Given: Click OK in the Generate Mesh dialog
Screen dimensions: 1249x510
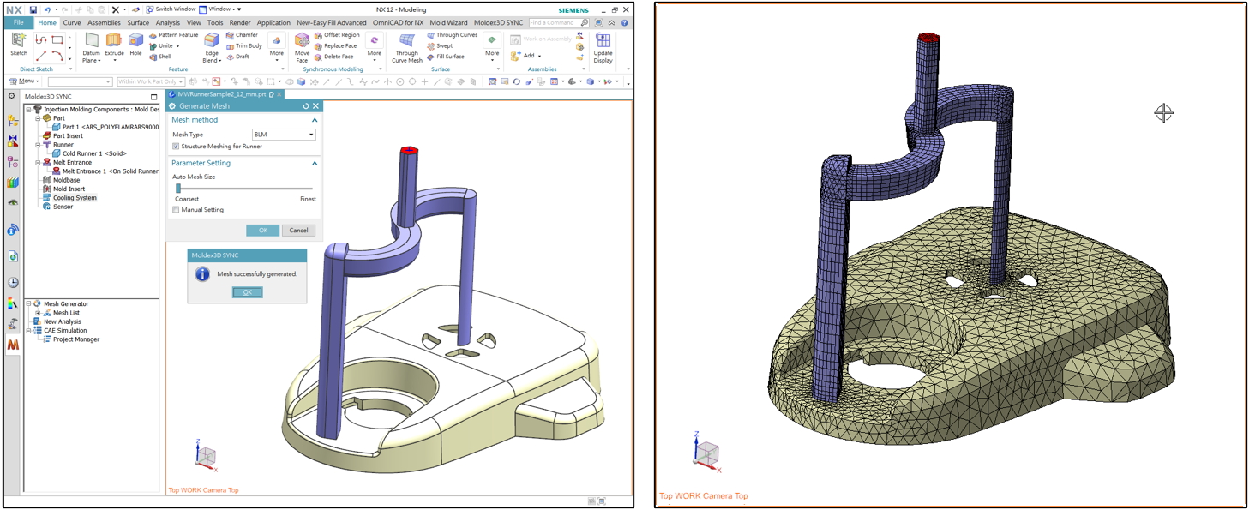Looking at the screenshot, I should click(263, 231).
